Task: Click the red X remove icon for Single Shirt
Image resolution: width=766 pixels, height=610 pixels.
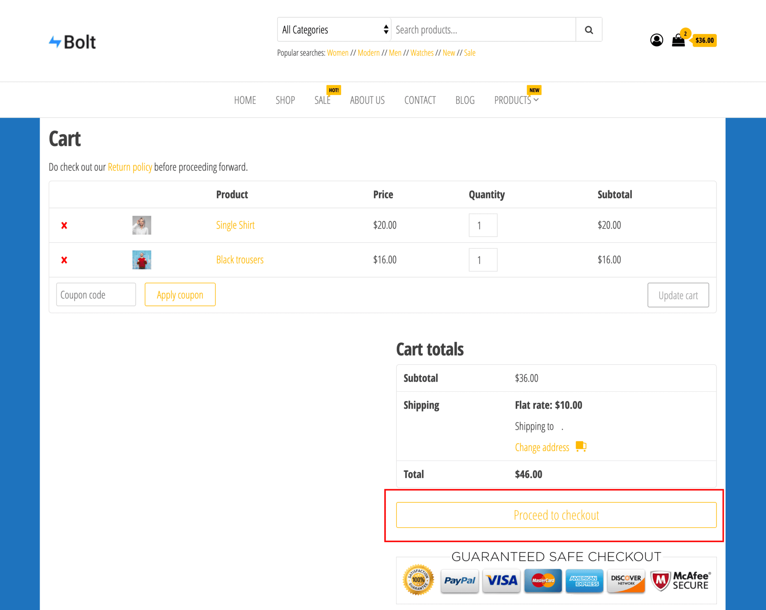Action: tap(64, 225)
